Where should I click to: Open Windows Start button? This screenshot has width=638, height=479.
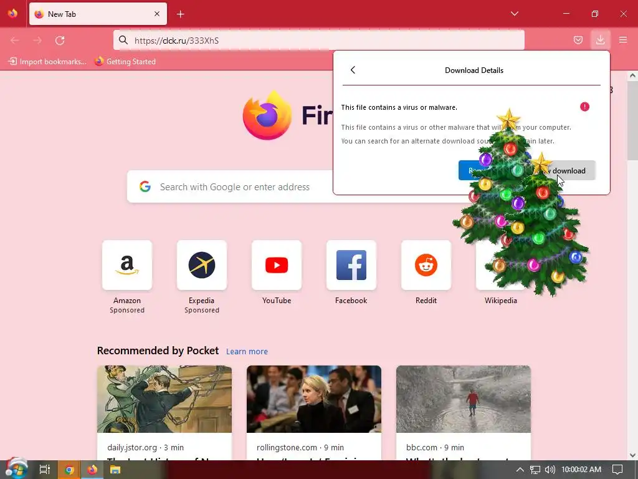point(16,469)
